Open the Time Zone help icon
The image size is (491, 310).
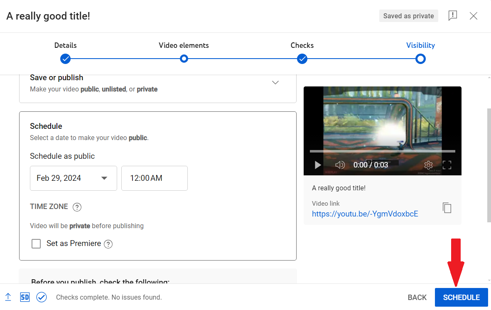coord(77,207)
